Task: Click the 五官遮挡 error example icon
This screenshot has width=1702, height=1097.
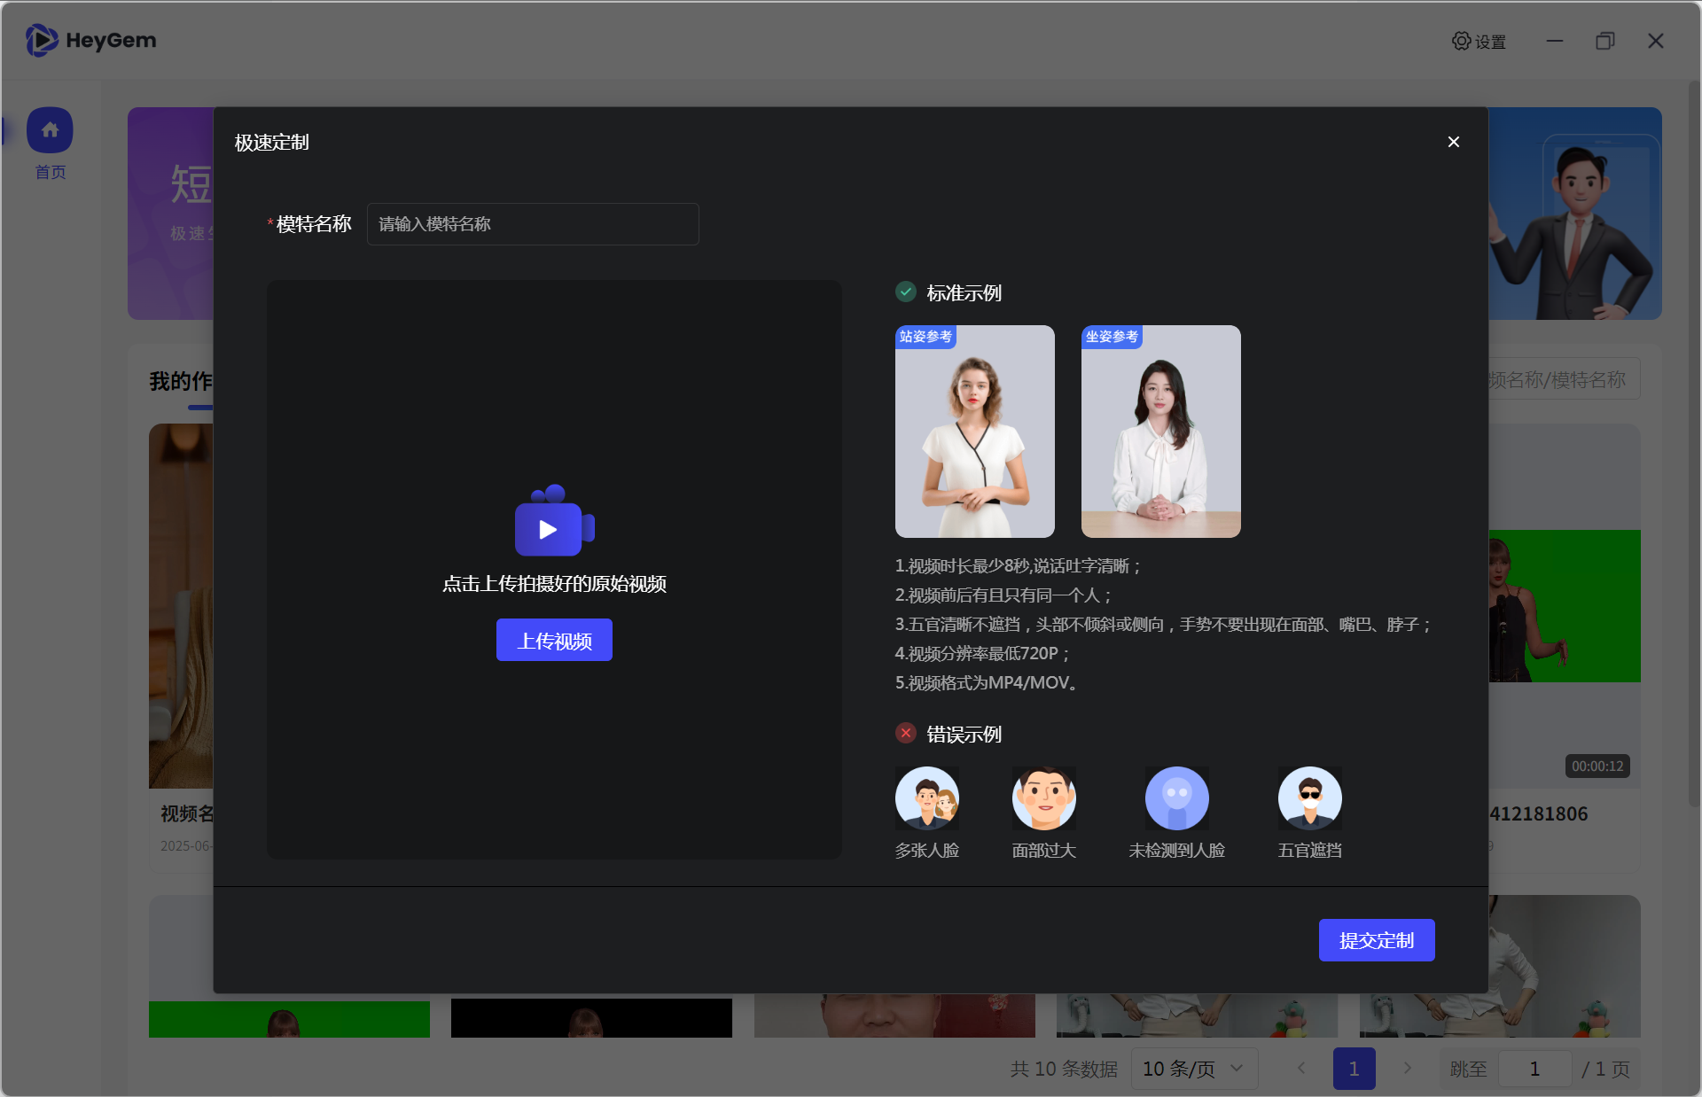Action: coord(1309,798)
